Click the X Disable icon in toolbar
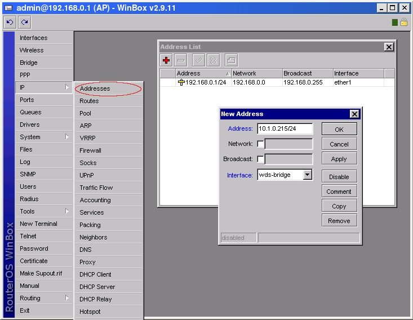This screenshot has height=320, width=413. point(214,60)
